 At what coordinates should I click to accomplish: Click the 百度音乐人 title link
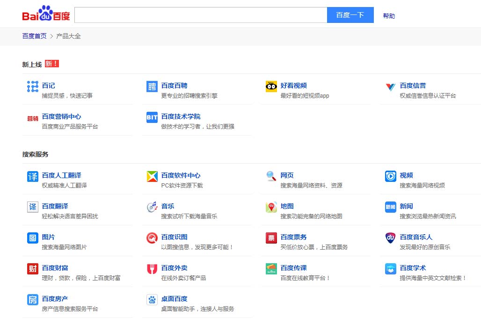click(x=416, y=237)
